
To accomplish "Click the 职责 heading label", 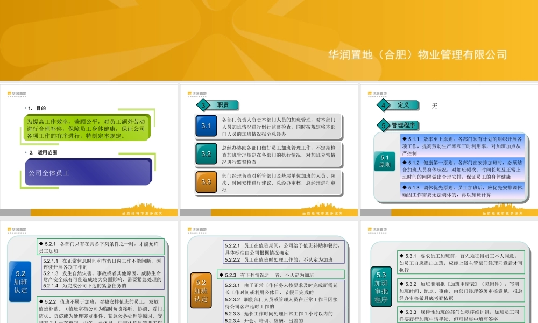I will [x=223, y=105].
